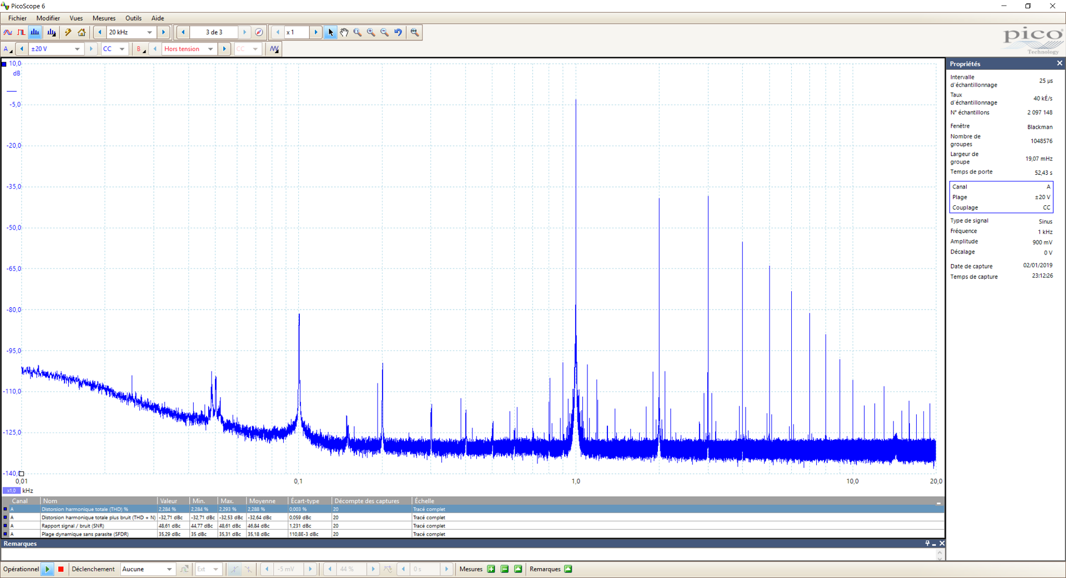Open the Mesures menu
Image resolution: width=1066 pixels, height=578 pixels.
coord(104,18)
